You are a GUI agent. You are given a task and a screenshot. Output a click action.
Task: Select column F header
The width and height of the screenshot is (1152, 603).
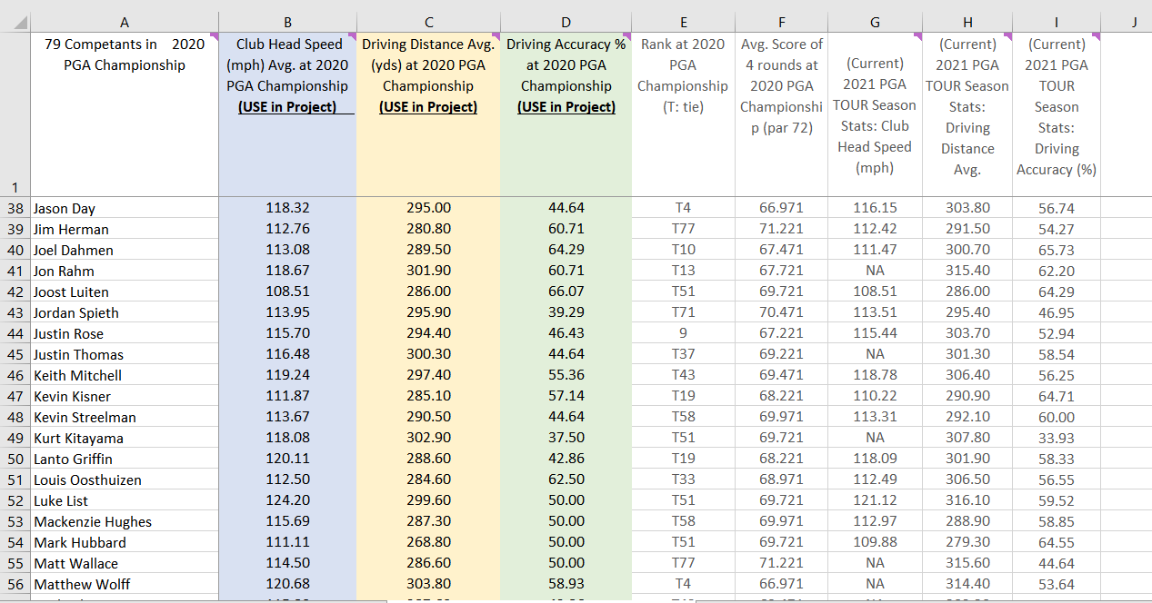781,22
